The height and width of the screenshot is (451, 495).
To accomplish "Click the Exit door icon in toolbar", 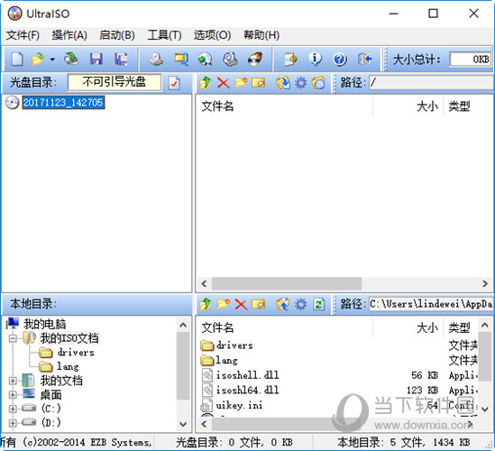I will 364,59.
